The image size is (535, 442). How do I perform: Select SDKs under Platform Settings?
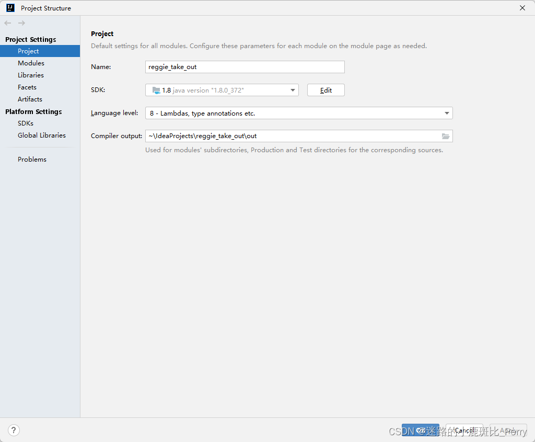25,123
